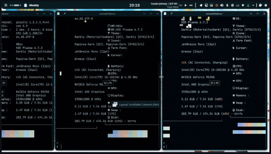Click the Ghostty ghost icon in top panel
The height and width of the screenshot is (154, 271).
[x=26, y=5]
